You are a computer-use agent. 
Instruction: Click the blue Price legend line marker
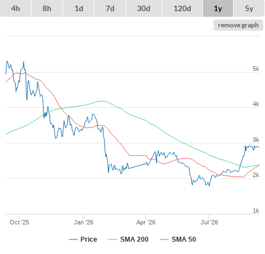[x=73, y=239]
